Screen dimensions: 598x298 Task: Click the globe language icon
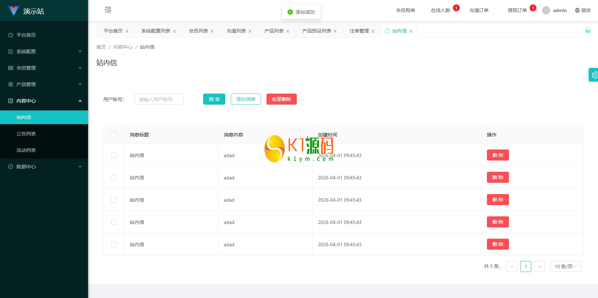pyautogui.click(x=577, y=10)
